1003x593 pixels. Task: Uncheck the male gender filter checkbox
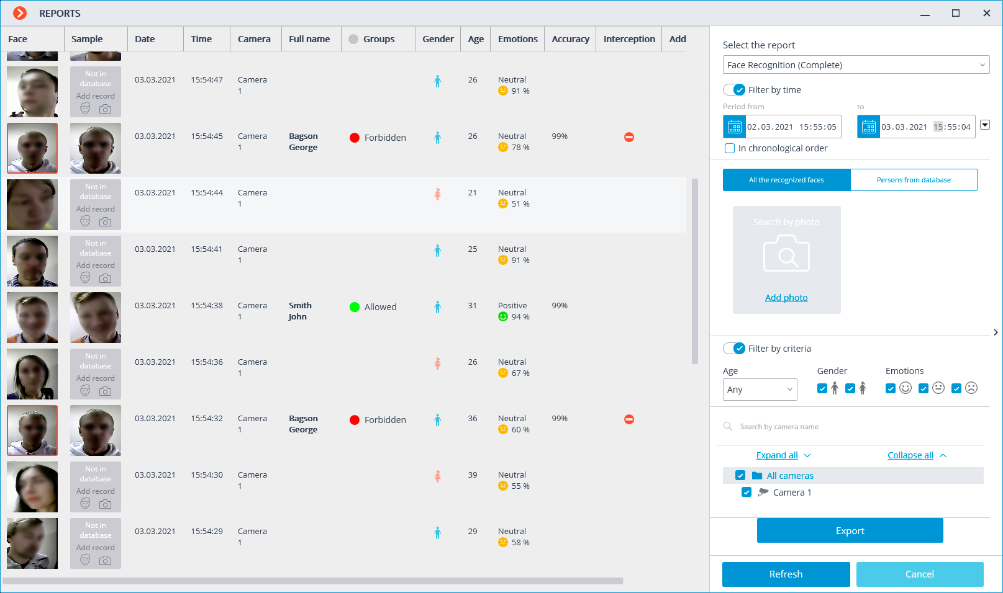[822, 388]
